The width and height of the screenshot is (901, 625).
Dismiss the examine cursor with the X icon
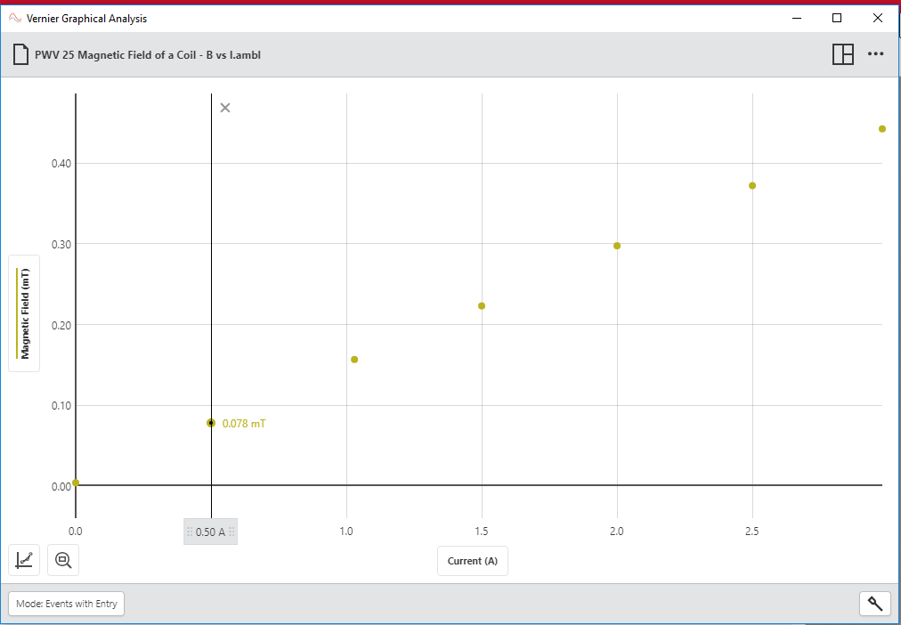click(x=224, y=107)
